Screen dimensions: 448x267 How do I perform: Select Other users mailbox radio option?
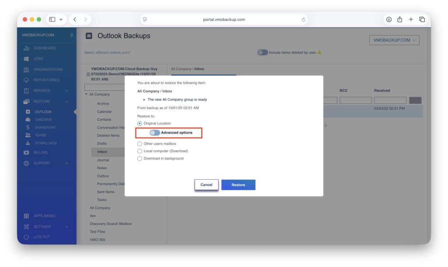click(x=140, y=144)
